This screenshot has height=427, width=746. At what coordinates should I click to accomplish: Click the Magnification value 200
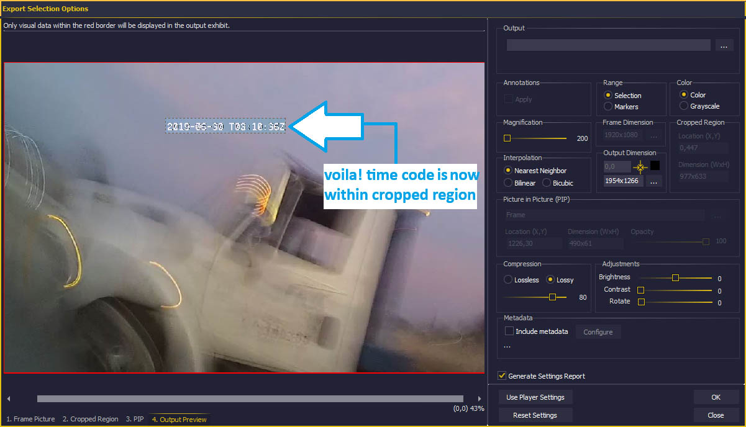582,138
